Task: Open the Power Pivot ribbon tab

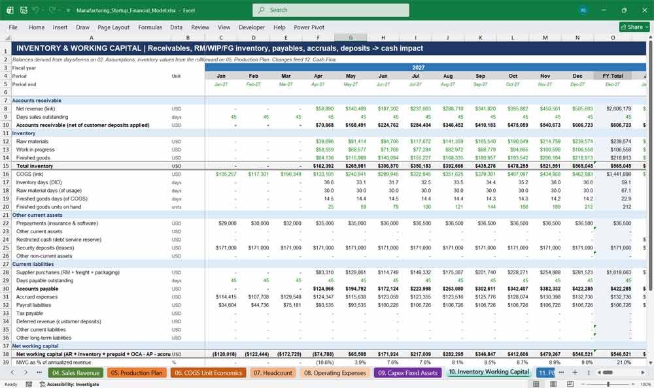Action: pyautogui.click(x=309, y=27)
